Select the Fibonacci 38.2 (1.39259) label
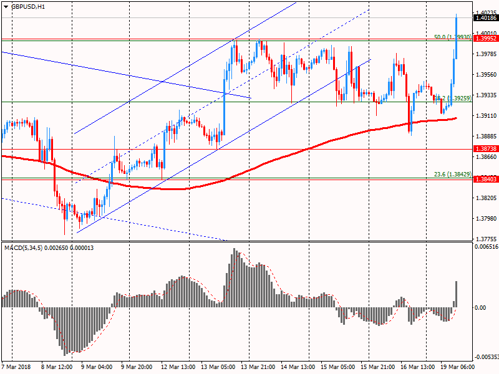The width and height of the screenshot is (499, 374). (x=453, y=98)
